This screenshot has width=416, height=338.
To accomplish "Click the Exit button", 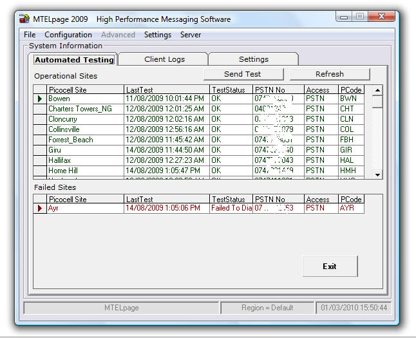I will 330,266.
